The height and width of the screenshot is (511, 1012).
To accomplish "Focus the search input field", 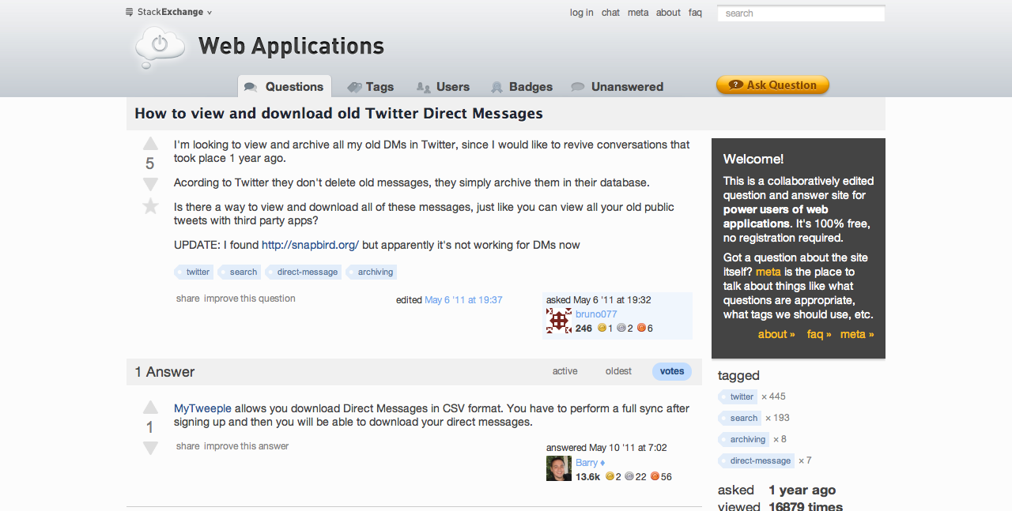I will 801,13.
